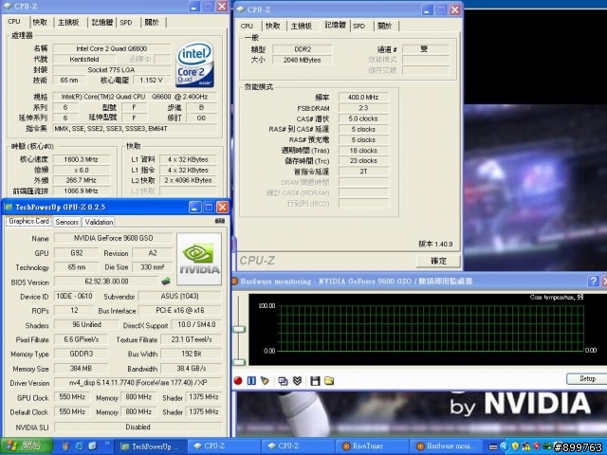Click the command rate value 2T
Screen dimensions: 607x455
363,172
